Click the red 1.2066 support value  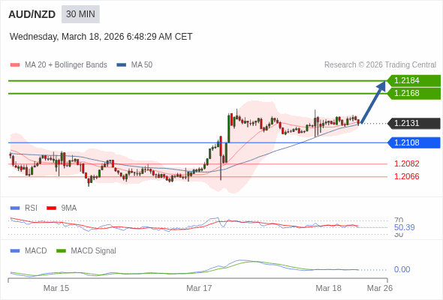pos(406,176)
